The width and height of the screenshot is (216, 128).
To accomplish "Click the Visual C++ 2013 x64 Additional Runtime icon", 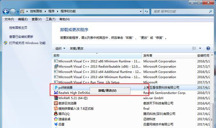I will (x=56, y=72).
